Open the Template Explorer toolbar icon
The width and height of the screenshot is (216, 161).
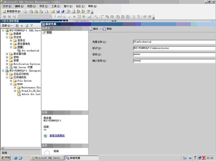tap(83, 11)
